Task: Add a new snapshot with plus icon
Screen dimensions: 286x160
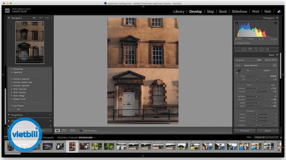Action: point(50,115)
